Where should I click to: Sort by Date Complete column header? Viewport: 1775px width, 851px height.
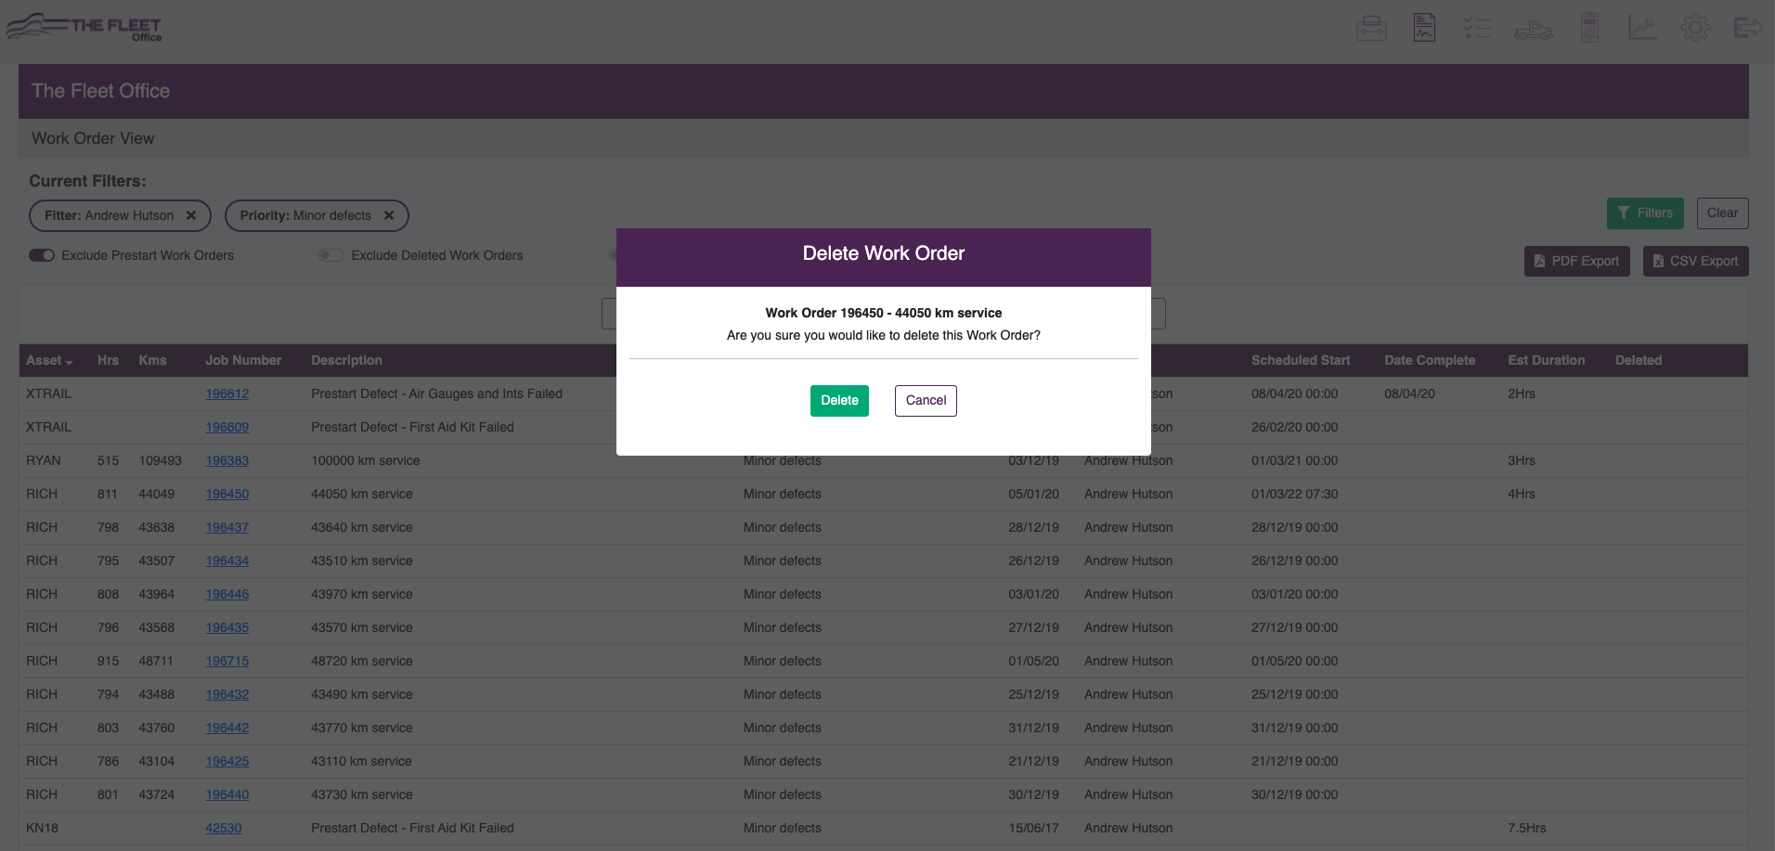tap(1430, 360)
